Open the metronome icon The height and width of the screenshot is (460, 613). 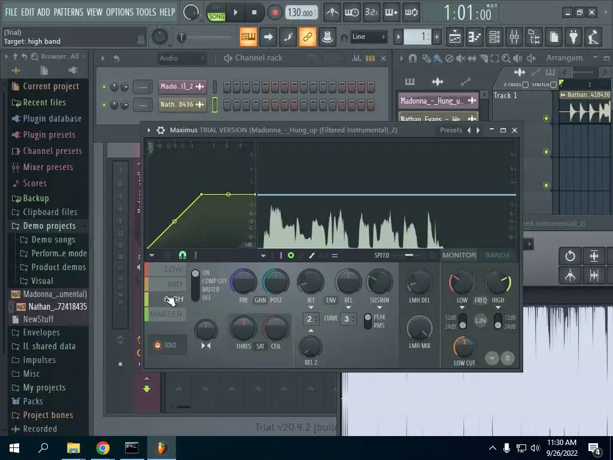(332, 13)
